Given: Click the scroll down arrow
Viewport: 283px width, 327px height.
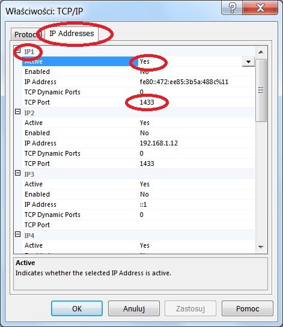Looking at the screenshot, I should [261, 247].
